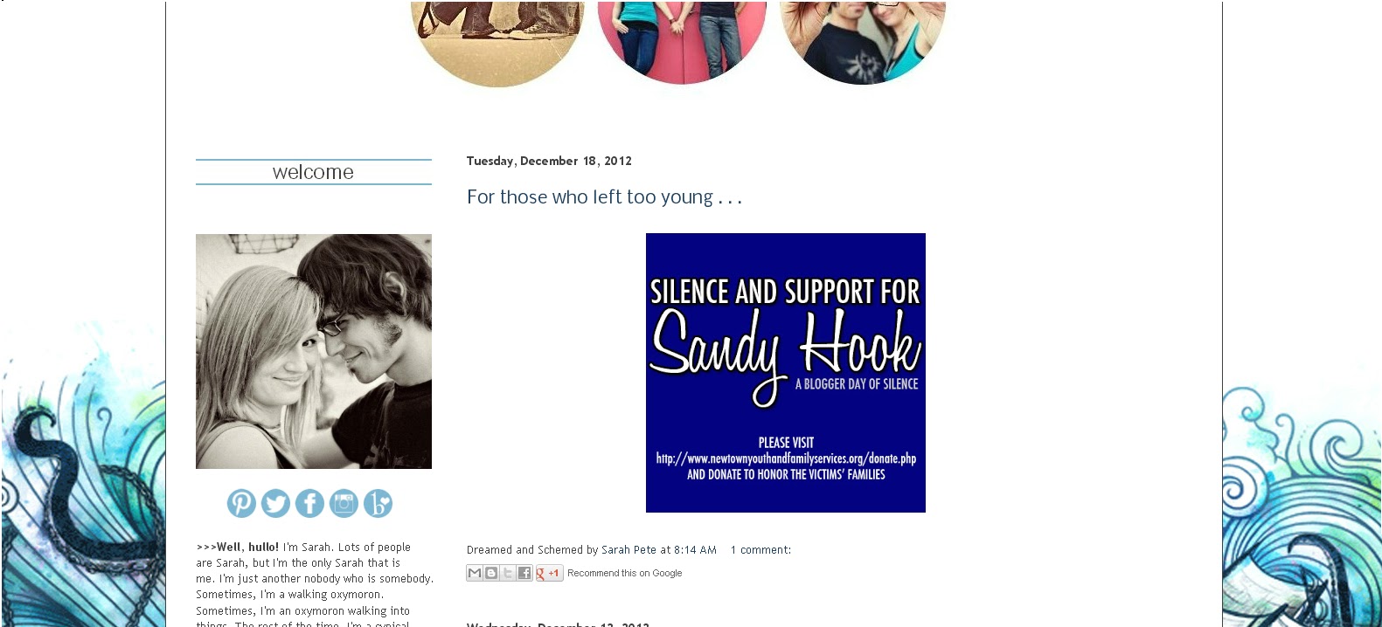1382x627 pixels.
Task: Share post to Facebook below the post
Action: coord(524,573)
